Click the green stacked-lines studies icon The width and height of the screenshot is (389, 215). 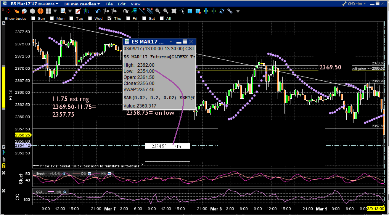[x=134, y=11]
